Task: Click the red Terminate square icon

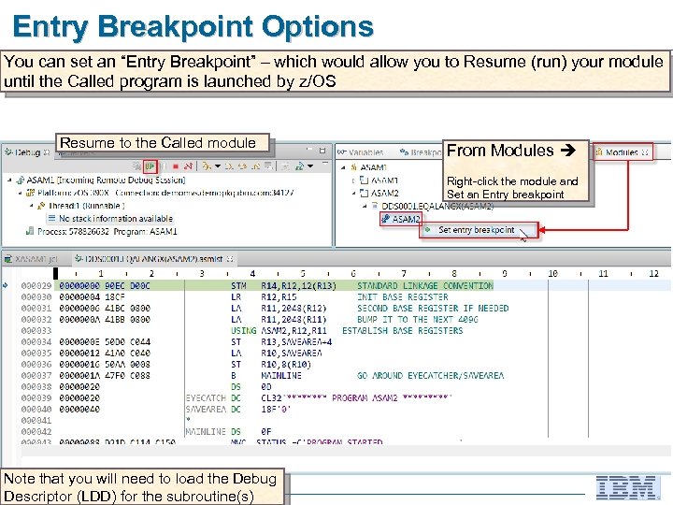Action: tap(176, 166)
